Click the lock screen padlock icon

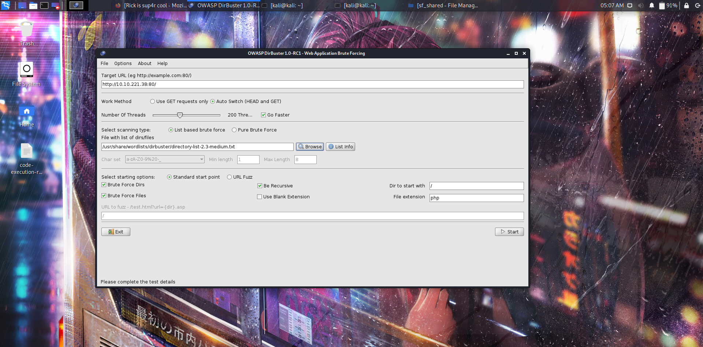coord(687,5)
